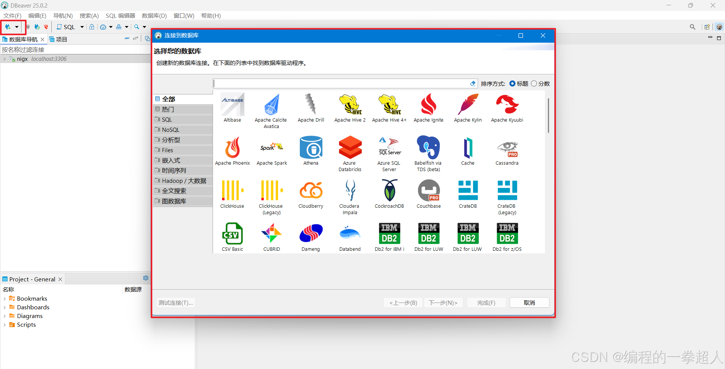Choose the Athena driver icon
725x369 pixels.
(x=311, y=147)
